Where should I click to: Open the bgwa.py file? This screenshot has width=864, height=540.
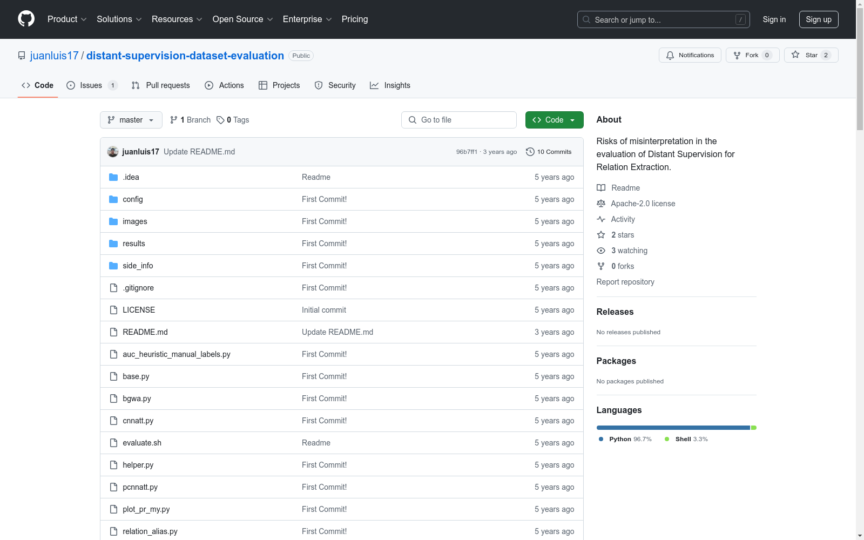[137, 399]
